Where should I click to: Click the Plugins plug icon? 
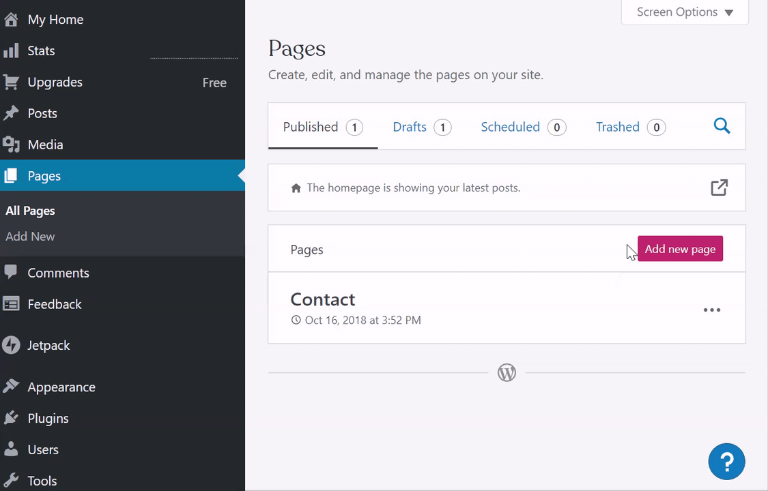pos(11,418)
